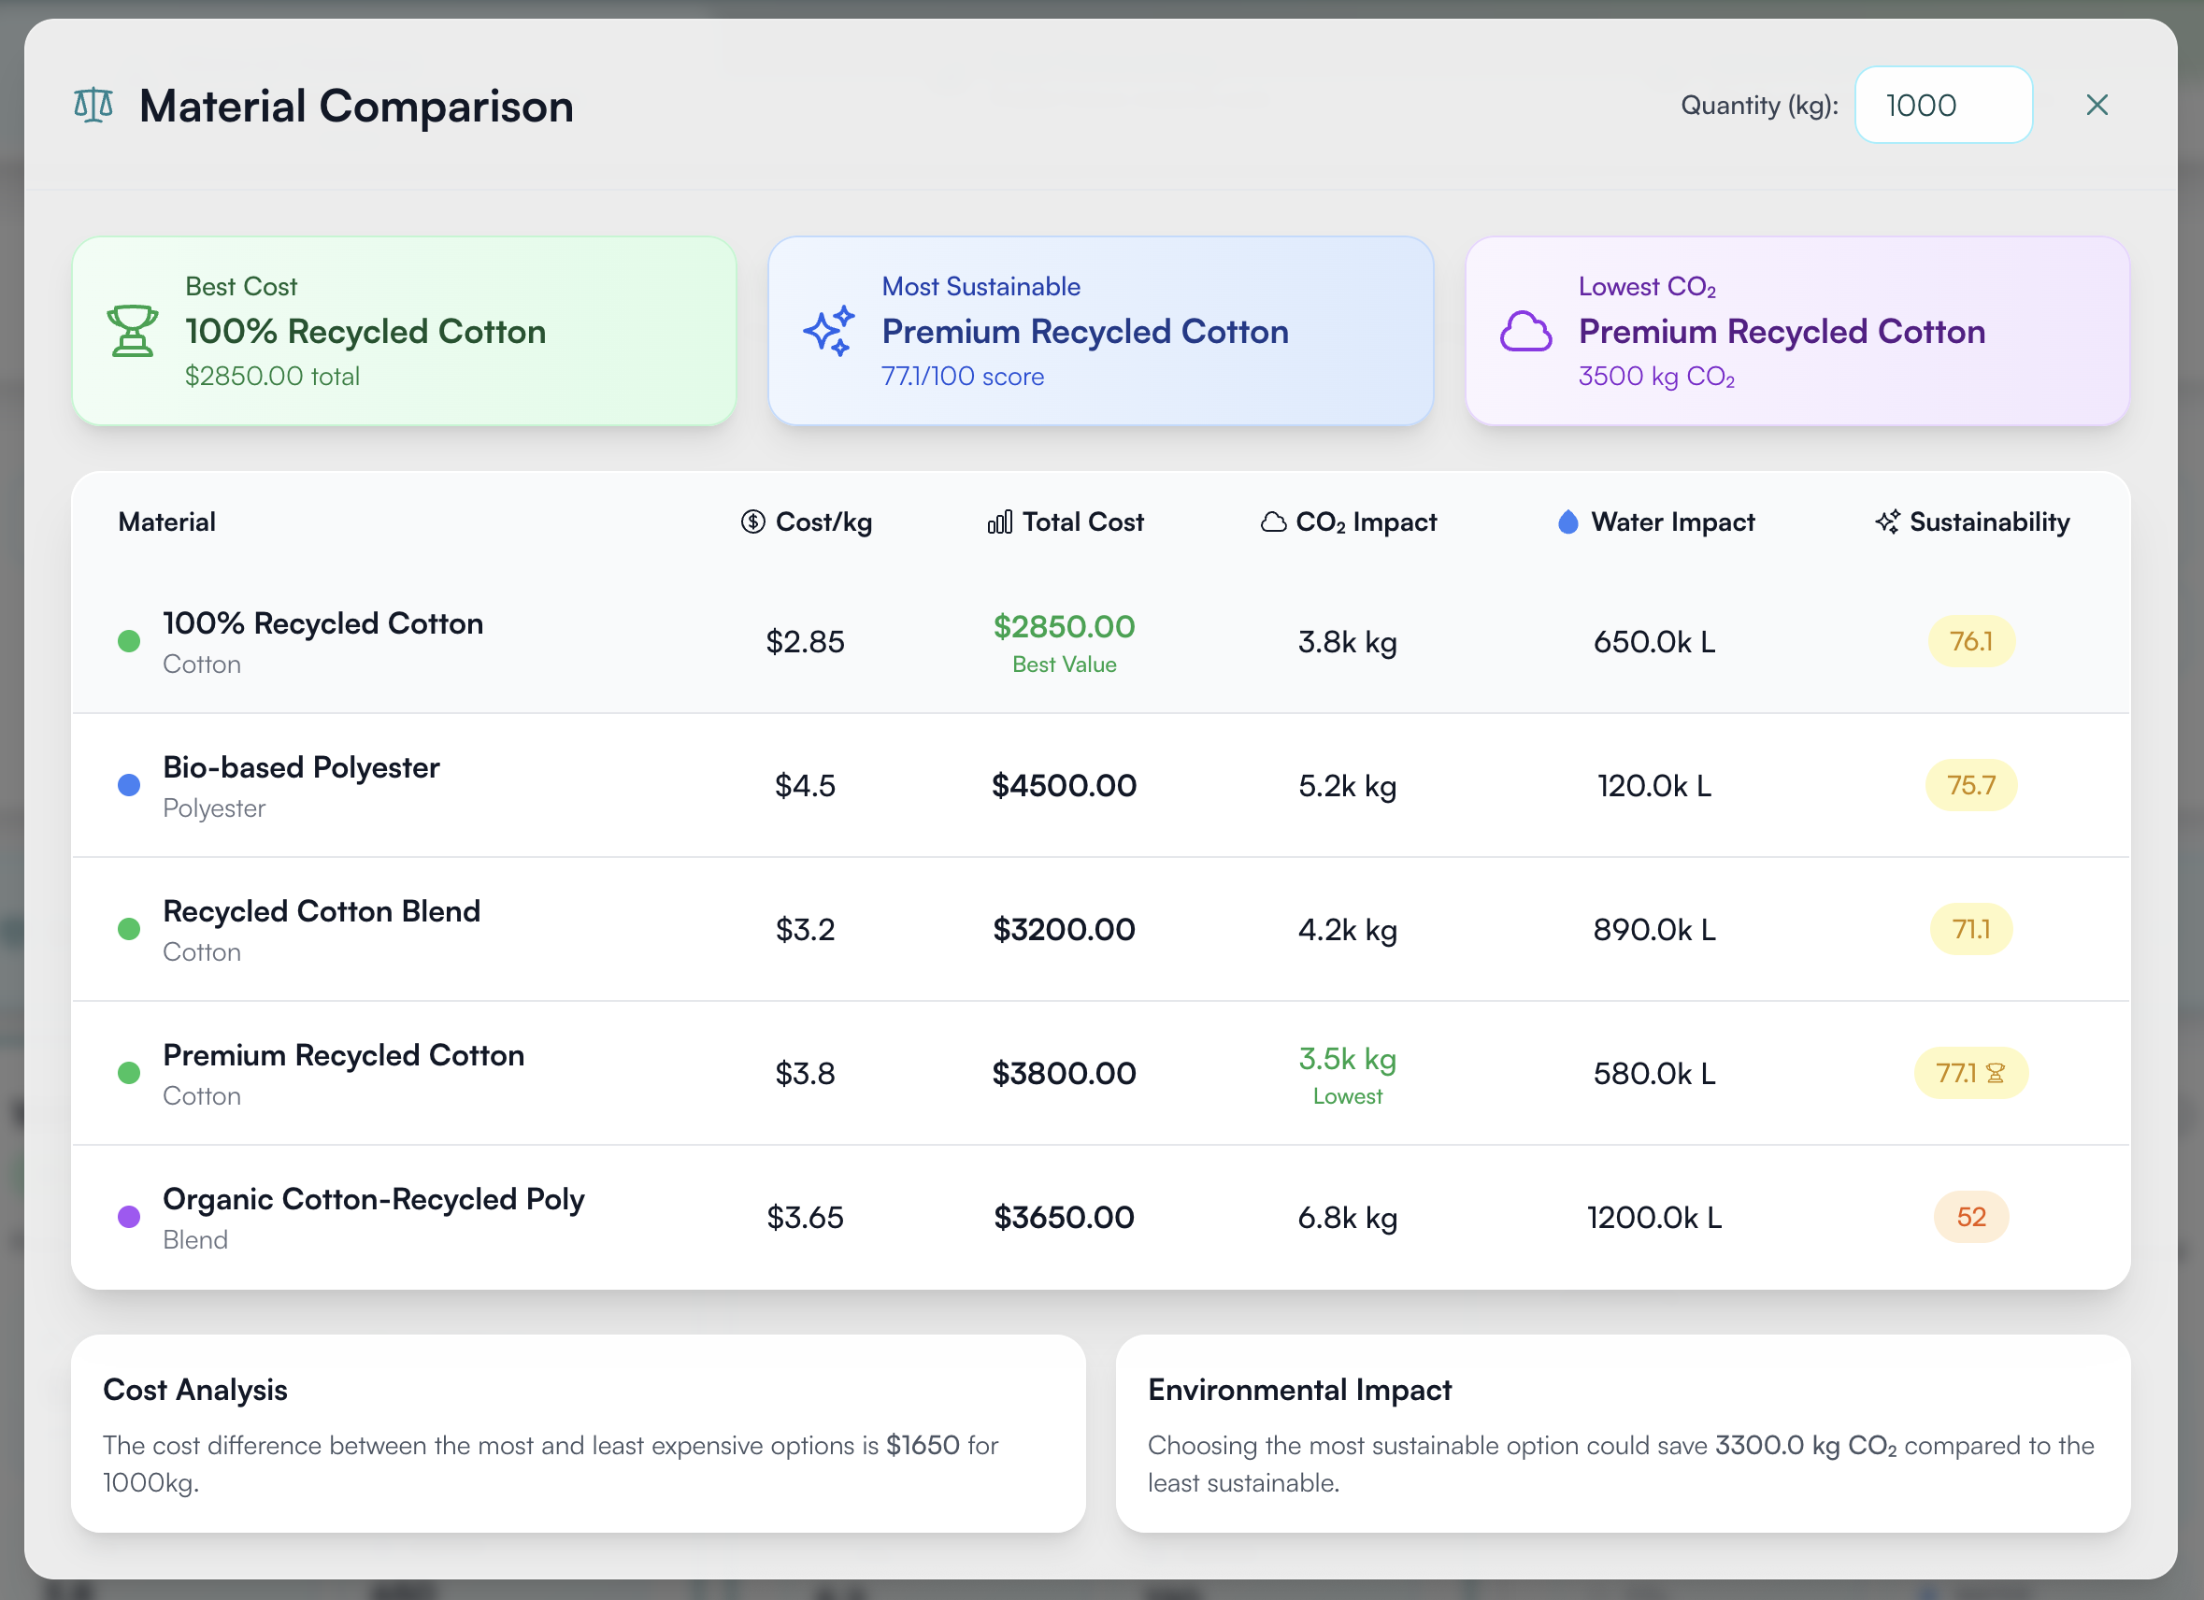Click the Premium Recycled Cotton row name

click(343, 1055)
